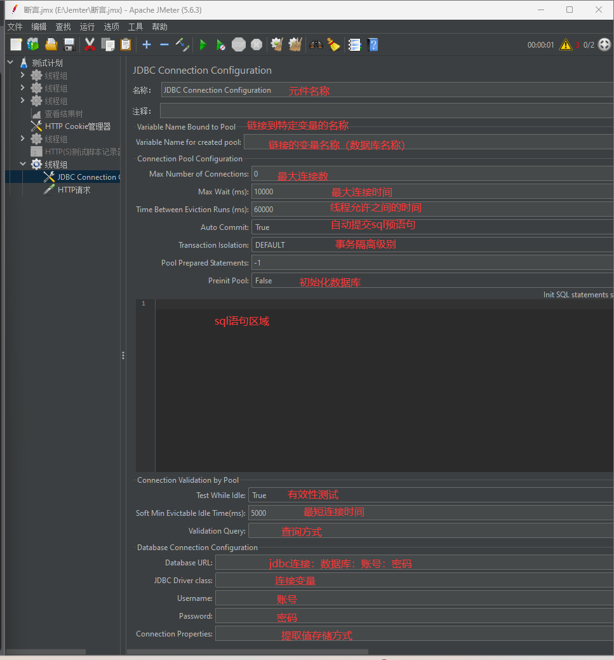Screen dimensions: 614x660
Task: Click Time Between Eviction Runs field
Action: (432, 209)
